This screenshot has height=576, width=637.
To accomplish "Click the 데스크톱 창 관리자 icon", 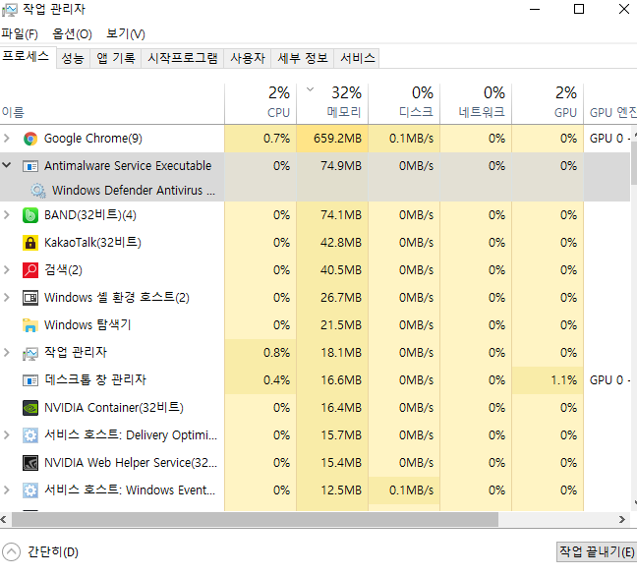I will point(30,380).
